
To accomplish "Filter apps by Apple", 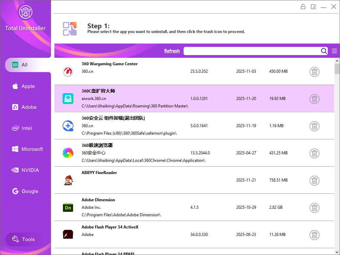I will pos(24,86).
